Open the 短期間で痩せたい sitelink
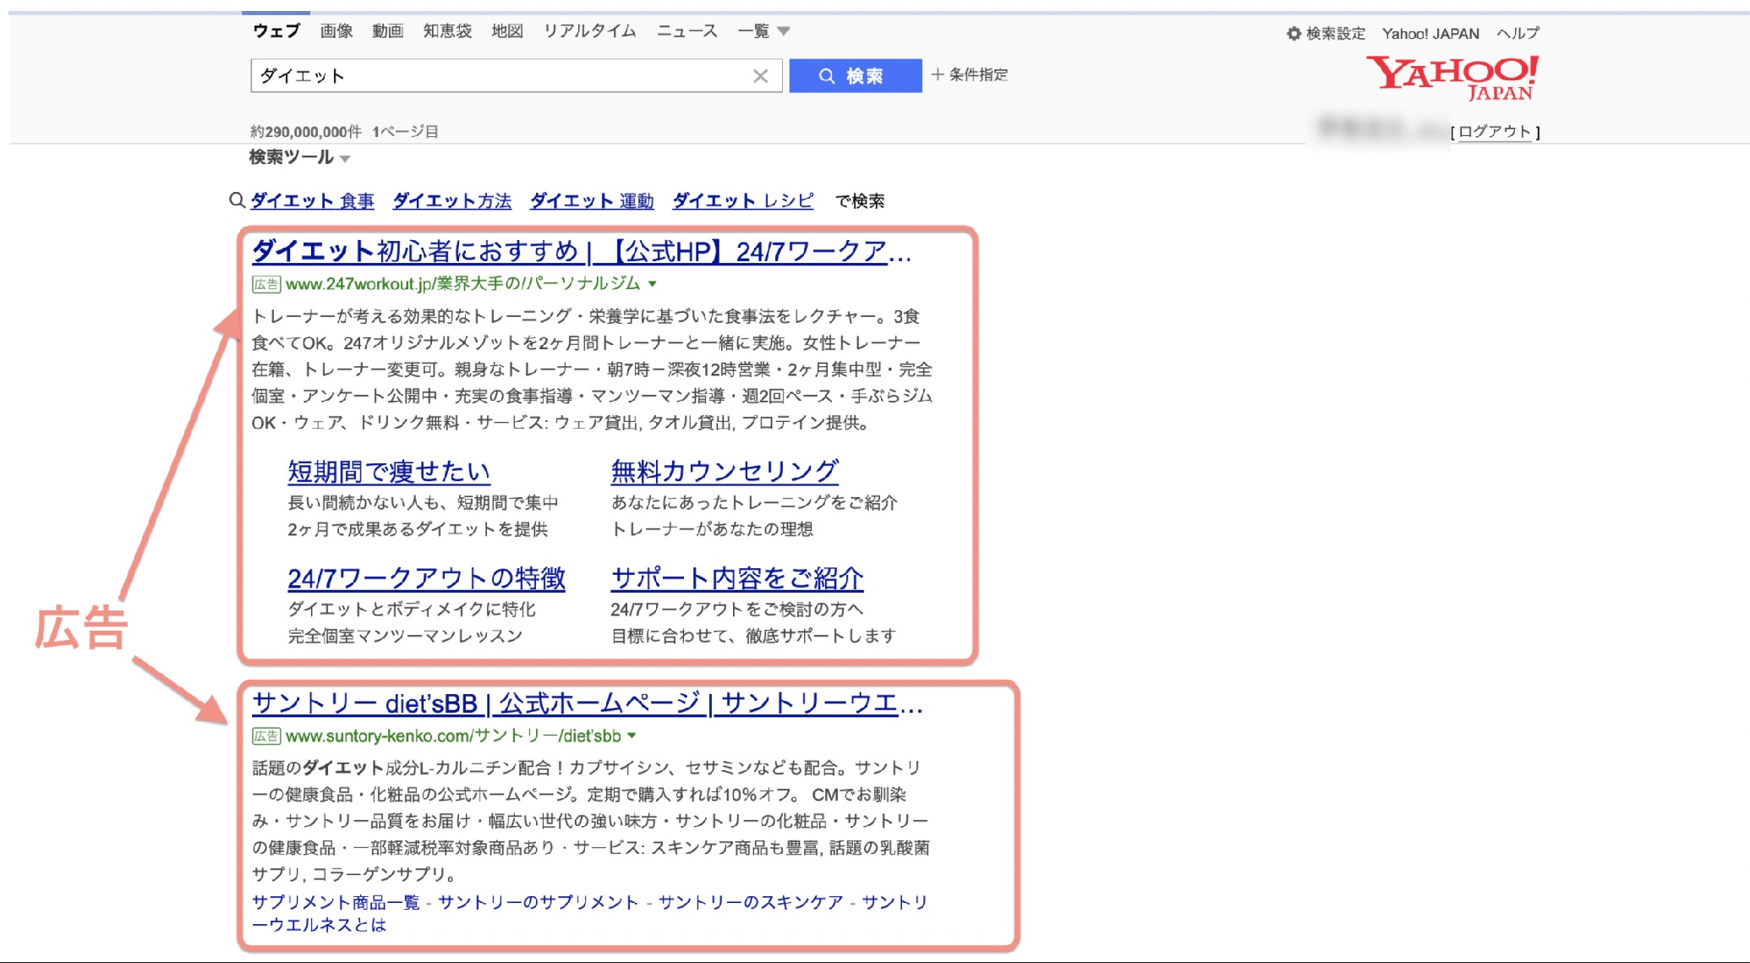 tap(389, 471)
